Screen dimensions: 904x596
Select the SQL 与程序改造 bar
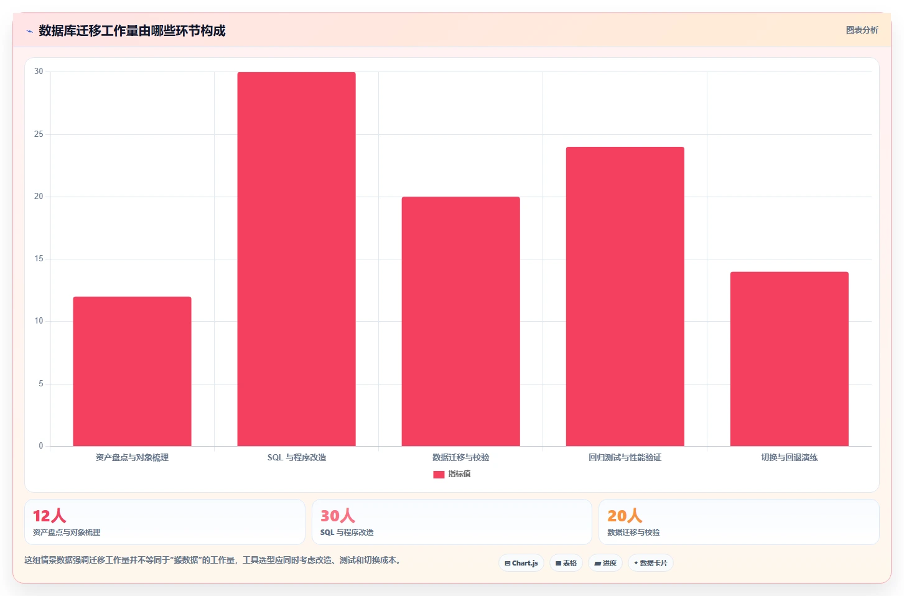pyautogui.click(x=296, y=259)
